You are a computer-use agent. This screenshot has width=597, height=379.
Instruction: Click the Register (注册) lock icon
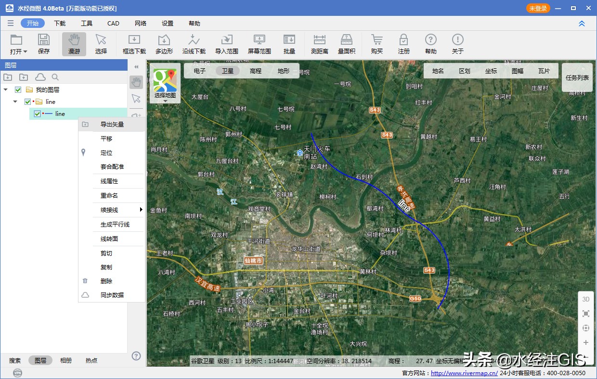(x=404, y=40)
